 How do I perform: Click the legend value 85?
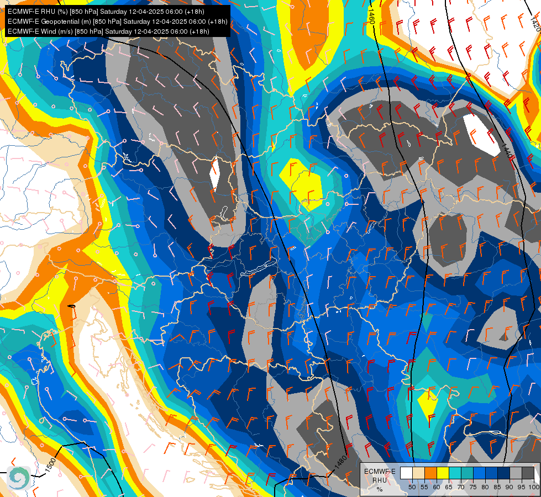(497, 487)
